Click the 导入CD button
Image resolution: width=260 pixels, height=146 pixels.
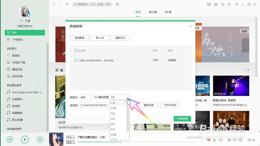[x=100, y=38]
